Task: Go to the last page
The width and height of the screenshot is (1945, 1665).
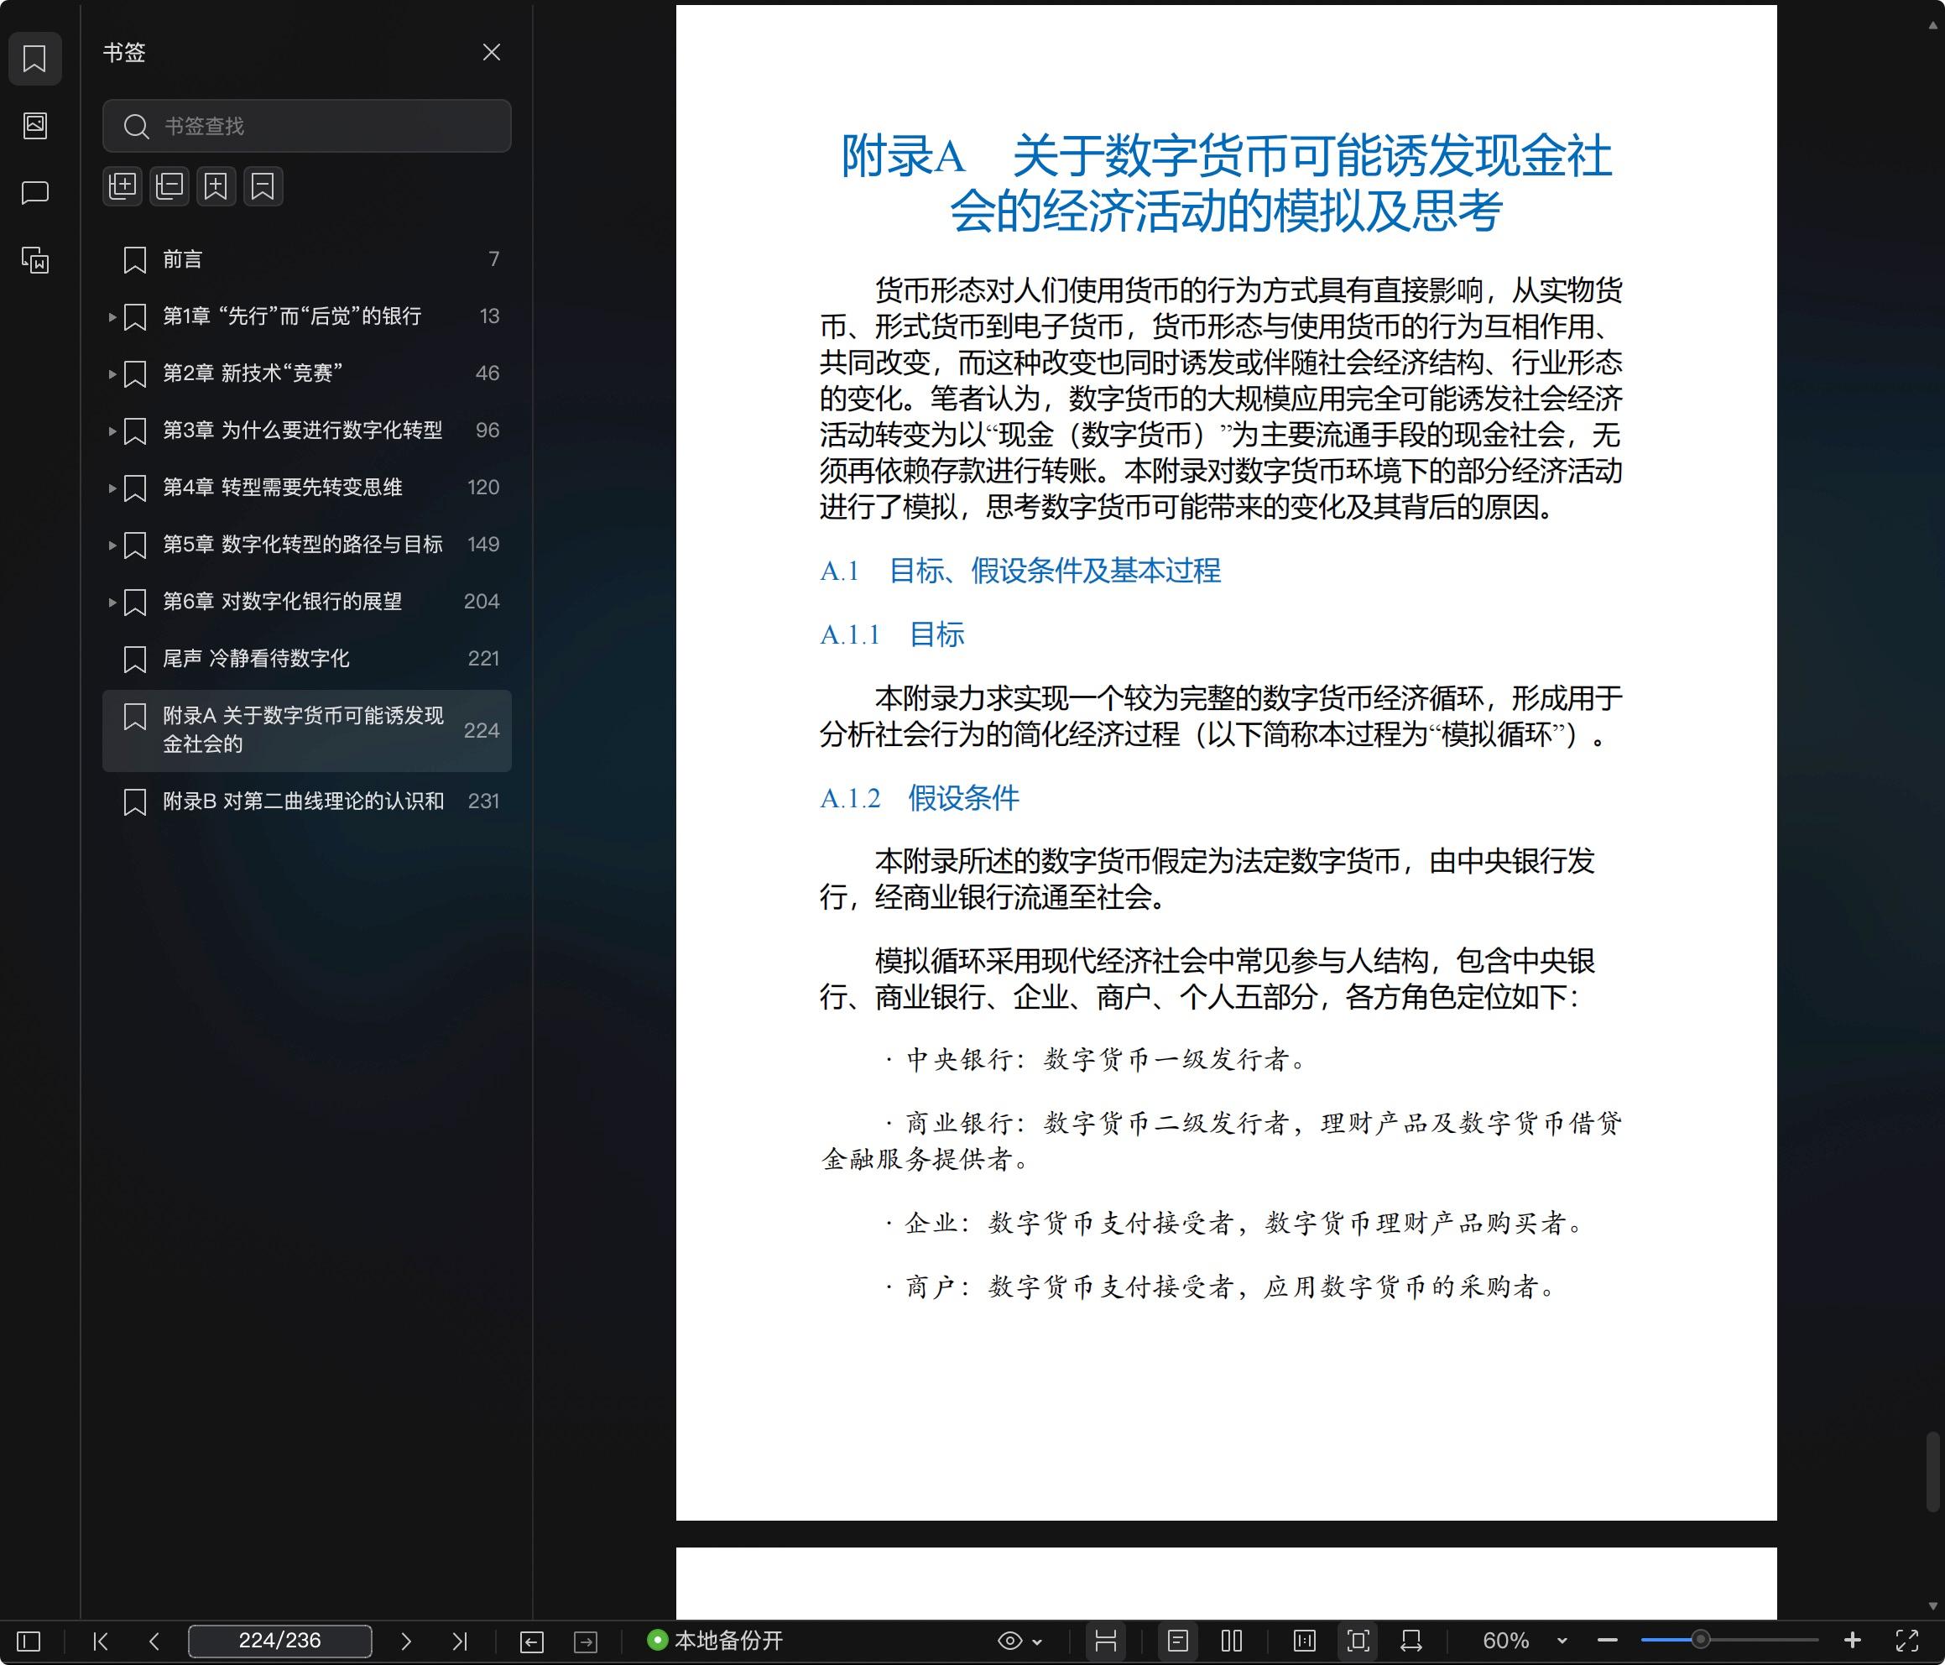Action: click(459, 1641)
